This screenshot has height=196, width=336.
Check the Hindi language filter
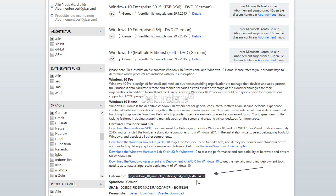pyautogui.click(x=52, y=139)
